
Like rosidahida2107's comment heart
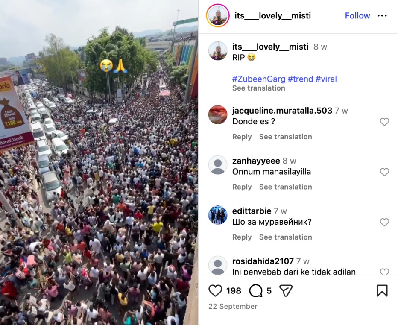coord(384,272)
